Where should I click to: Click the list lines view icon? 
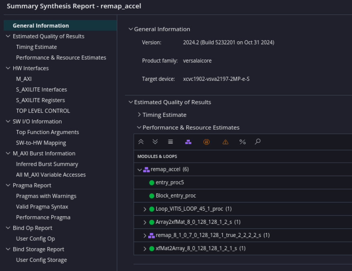[x=170, y=142]
